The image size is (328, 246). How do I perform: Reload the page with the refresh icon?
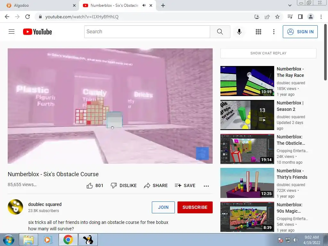pyautogui.click(x=28, y=17)
